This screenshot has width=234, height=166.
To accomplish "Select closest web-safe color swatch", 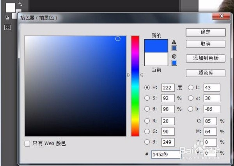I will 174,63.
